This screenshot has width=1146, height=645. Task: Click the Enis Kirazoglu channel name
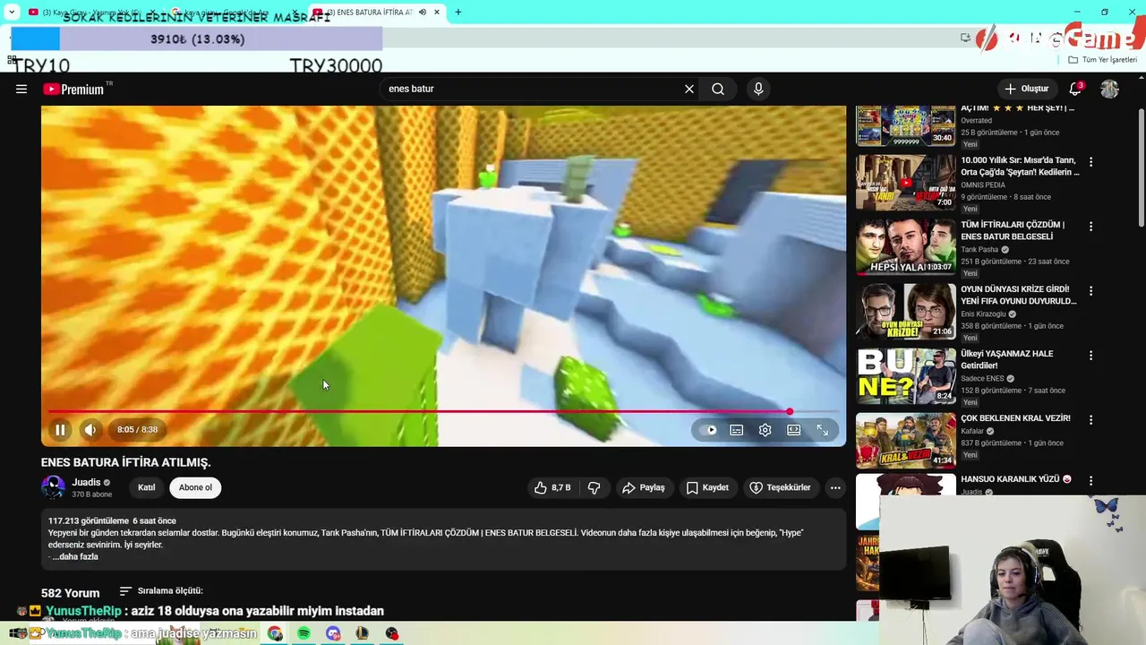click(x=983, y=314)
